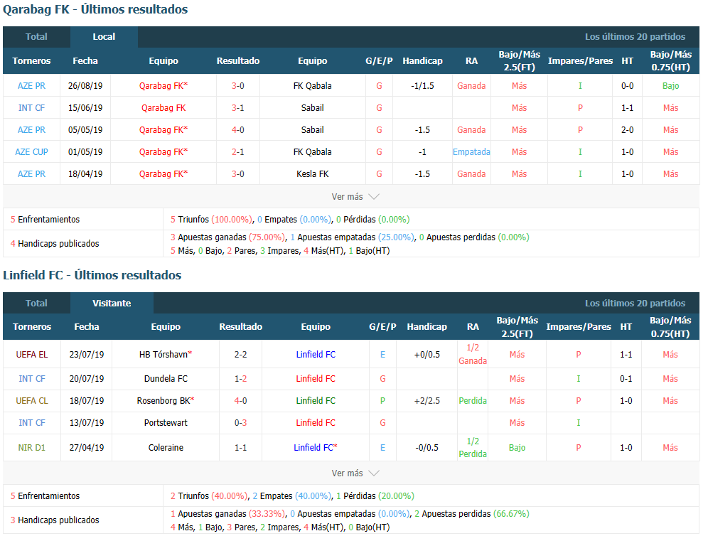Open UEFA EL tournament link
708x536 pixels.
click(x=32, y=355)
